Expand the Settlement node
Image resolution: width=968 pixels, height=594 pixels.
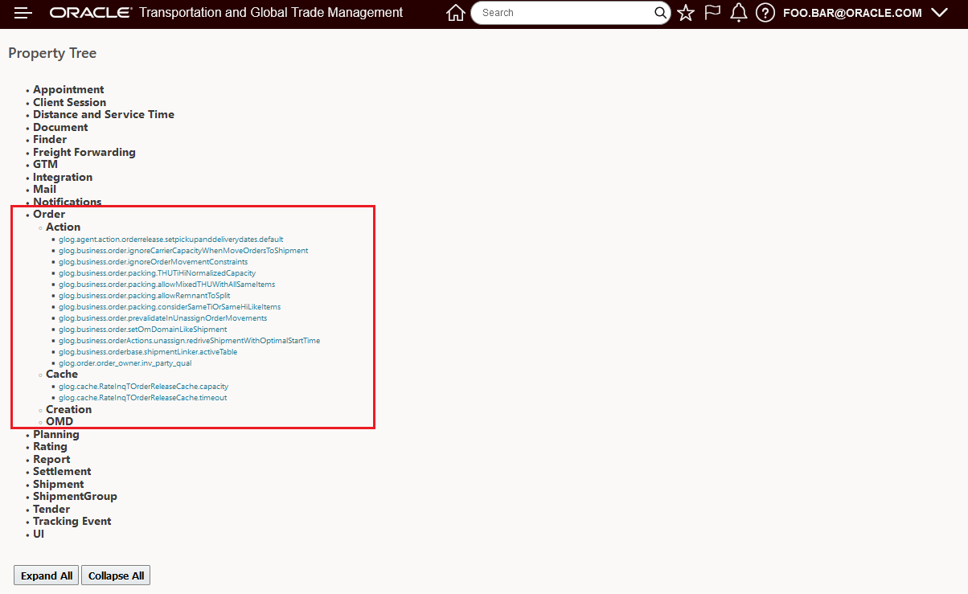pos(62,471)
